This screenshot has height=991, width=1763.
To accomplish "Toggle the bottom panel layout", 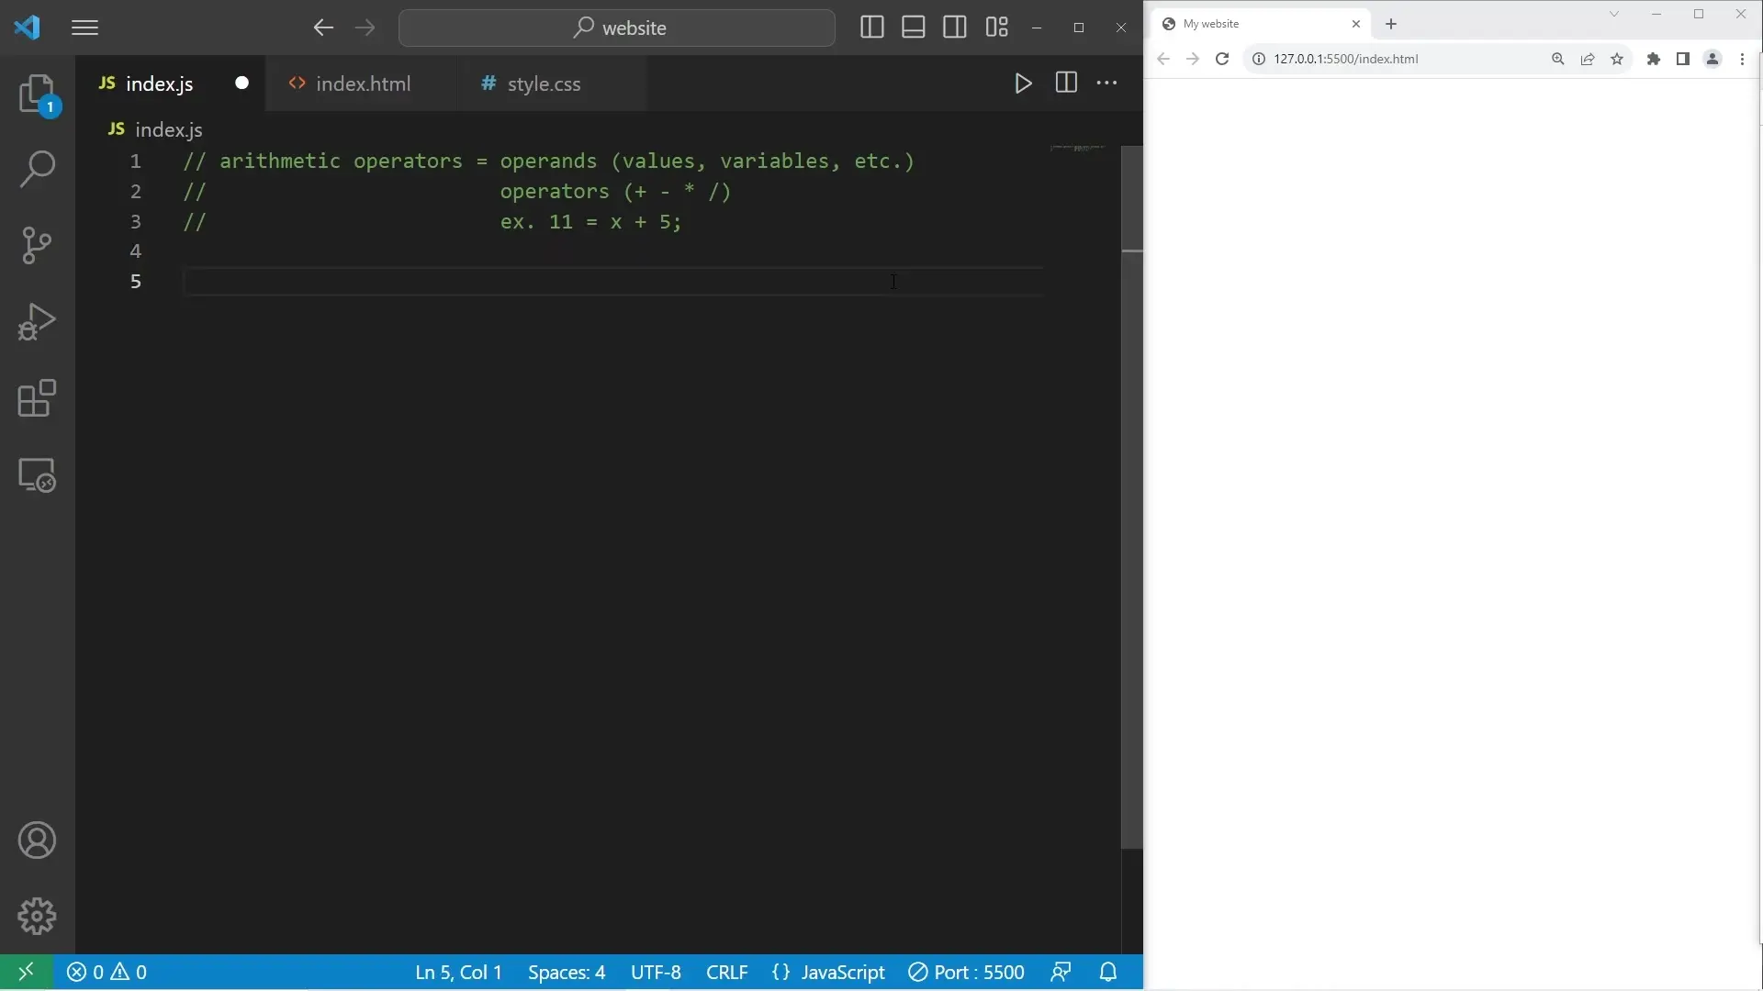I will click(913, 28).
